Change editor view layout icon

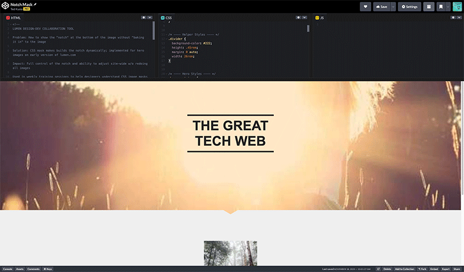(429, 6)
